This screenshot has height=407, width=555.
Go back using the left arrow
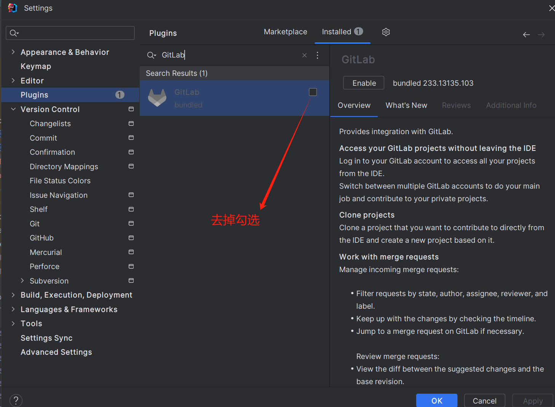click(x=526, y=35)
